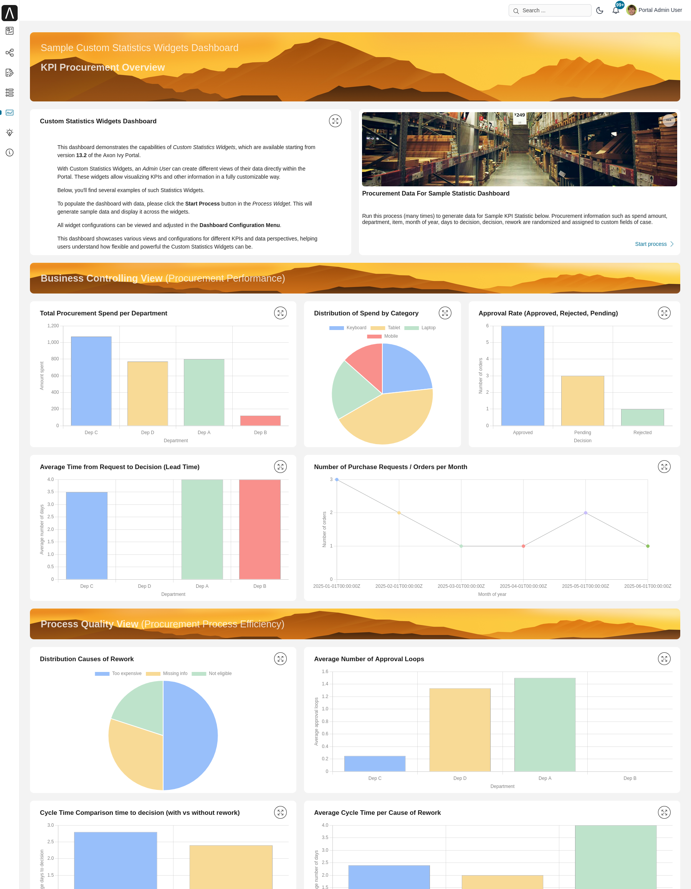Expand the Average Number of Approval Loops widget
691x889 pixels.
point(664,658)
